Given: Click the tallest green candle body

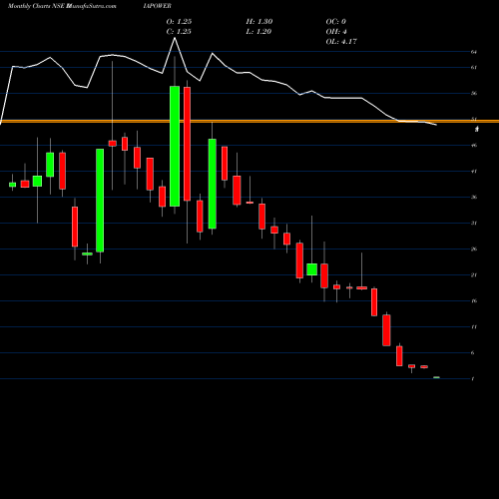Looking at the screenshot, I should coord(175,147).
